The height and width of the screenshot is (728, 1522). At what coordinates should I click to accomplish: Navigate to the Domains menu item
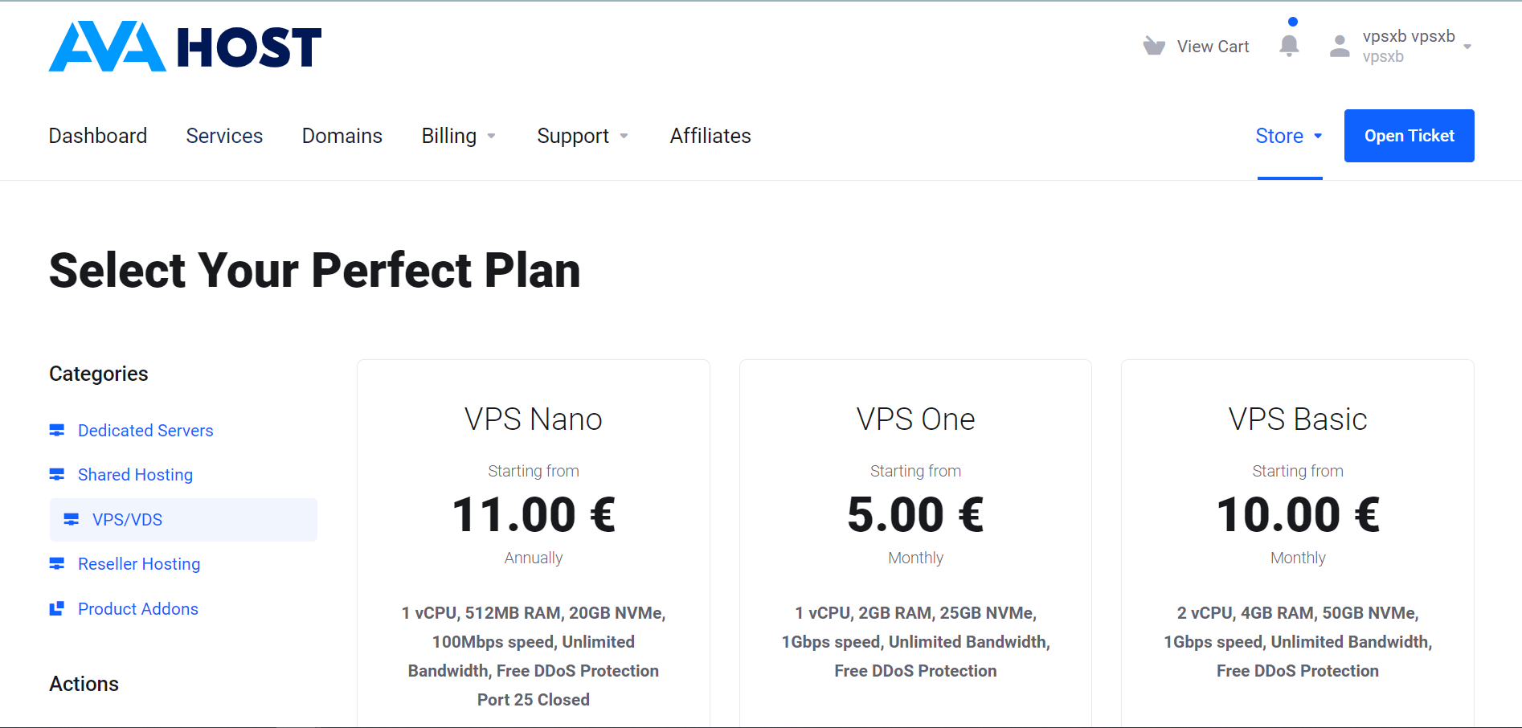[342, 136]
